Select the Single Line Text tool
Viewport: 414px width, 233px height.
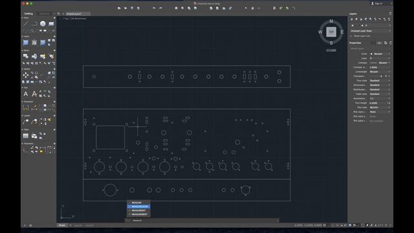point(34,94)
